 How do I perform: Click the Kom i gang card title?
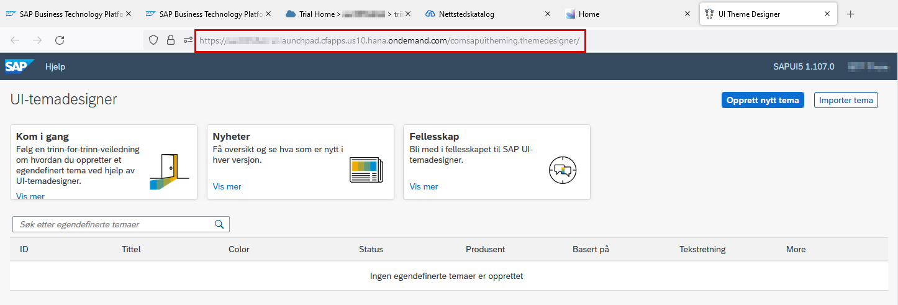(x=42, y=137)
